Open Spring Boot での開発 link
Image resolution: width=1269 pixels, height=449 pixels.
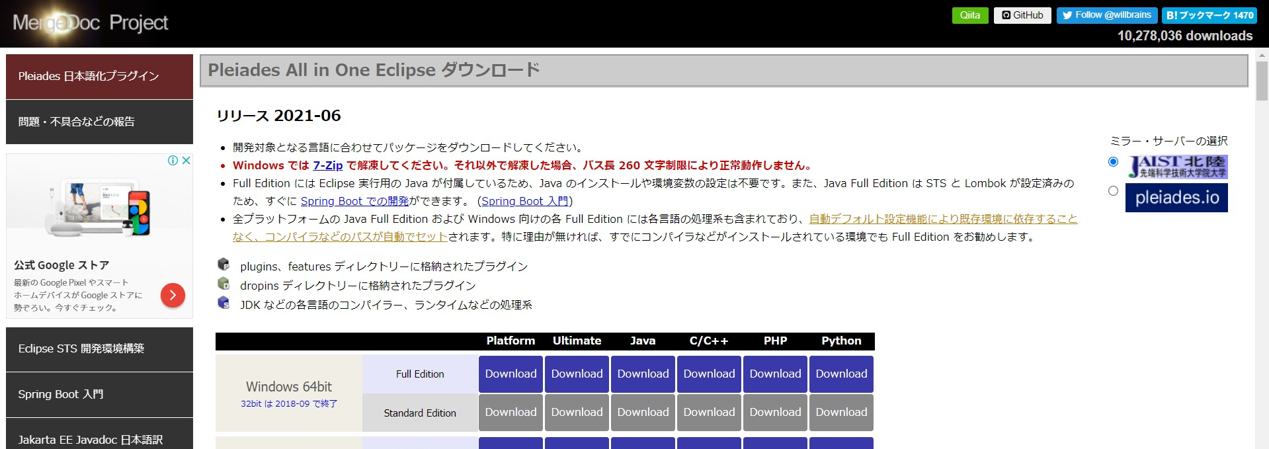point(355,201)
